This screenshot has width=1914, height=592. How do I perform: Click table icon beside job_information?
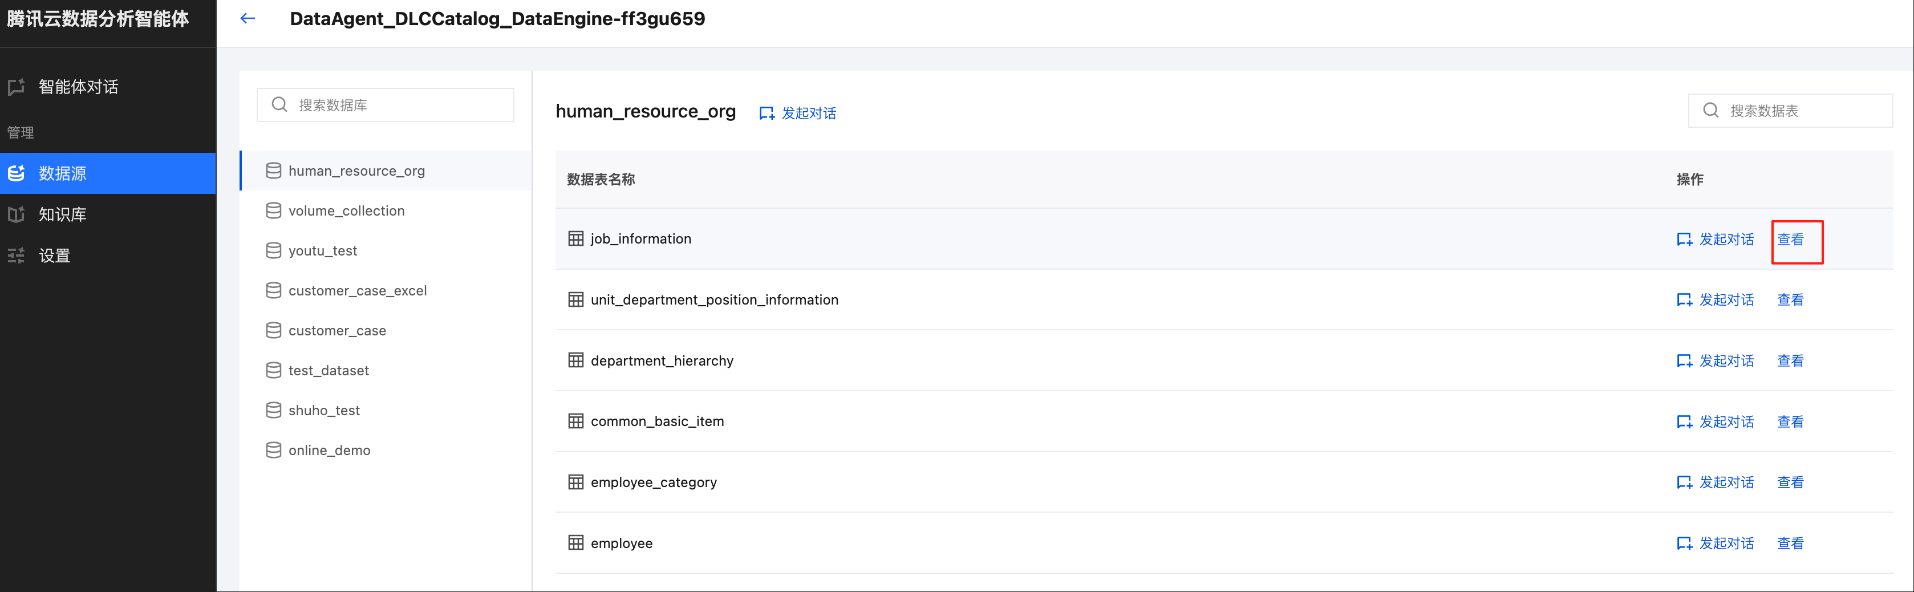click(x=576, y=238)
